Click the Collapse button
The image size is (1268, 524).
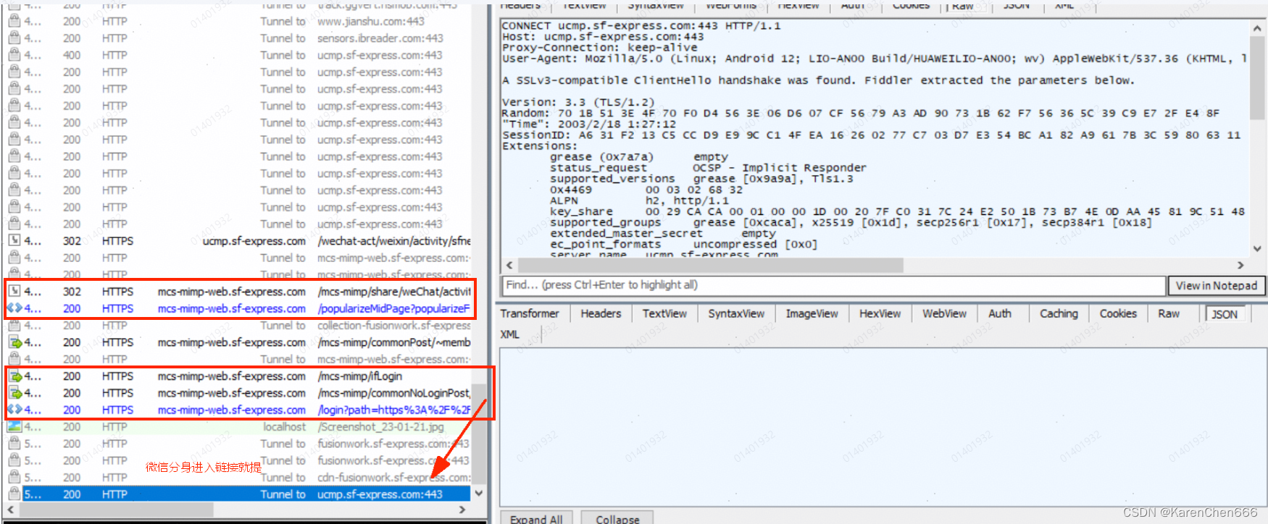coord(617,519)
